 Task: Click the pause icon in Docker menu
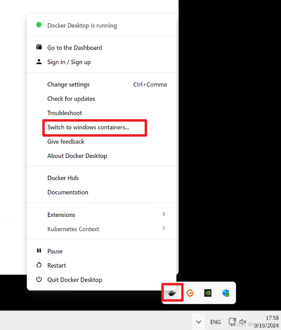[x=39, y=250]
